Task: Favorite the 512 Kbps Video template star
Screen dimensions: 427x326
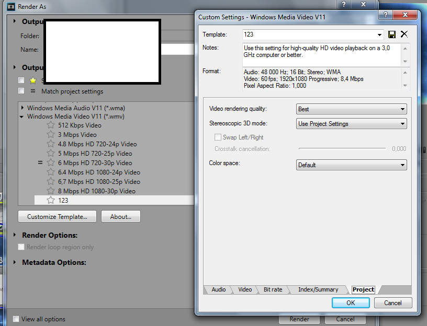Action: click(x=51, y=125)
